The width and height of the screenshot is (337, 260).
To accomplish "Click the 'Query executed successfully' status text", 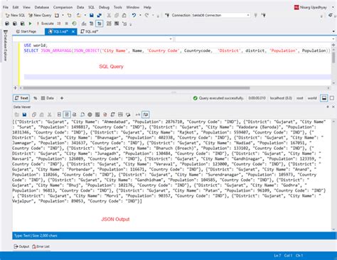I will [x=221, y=98].
